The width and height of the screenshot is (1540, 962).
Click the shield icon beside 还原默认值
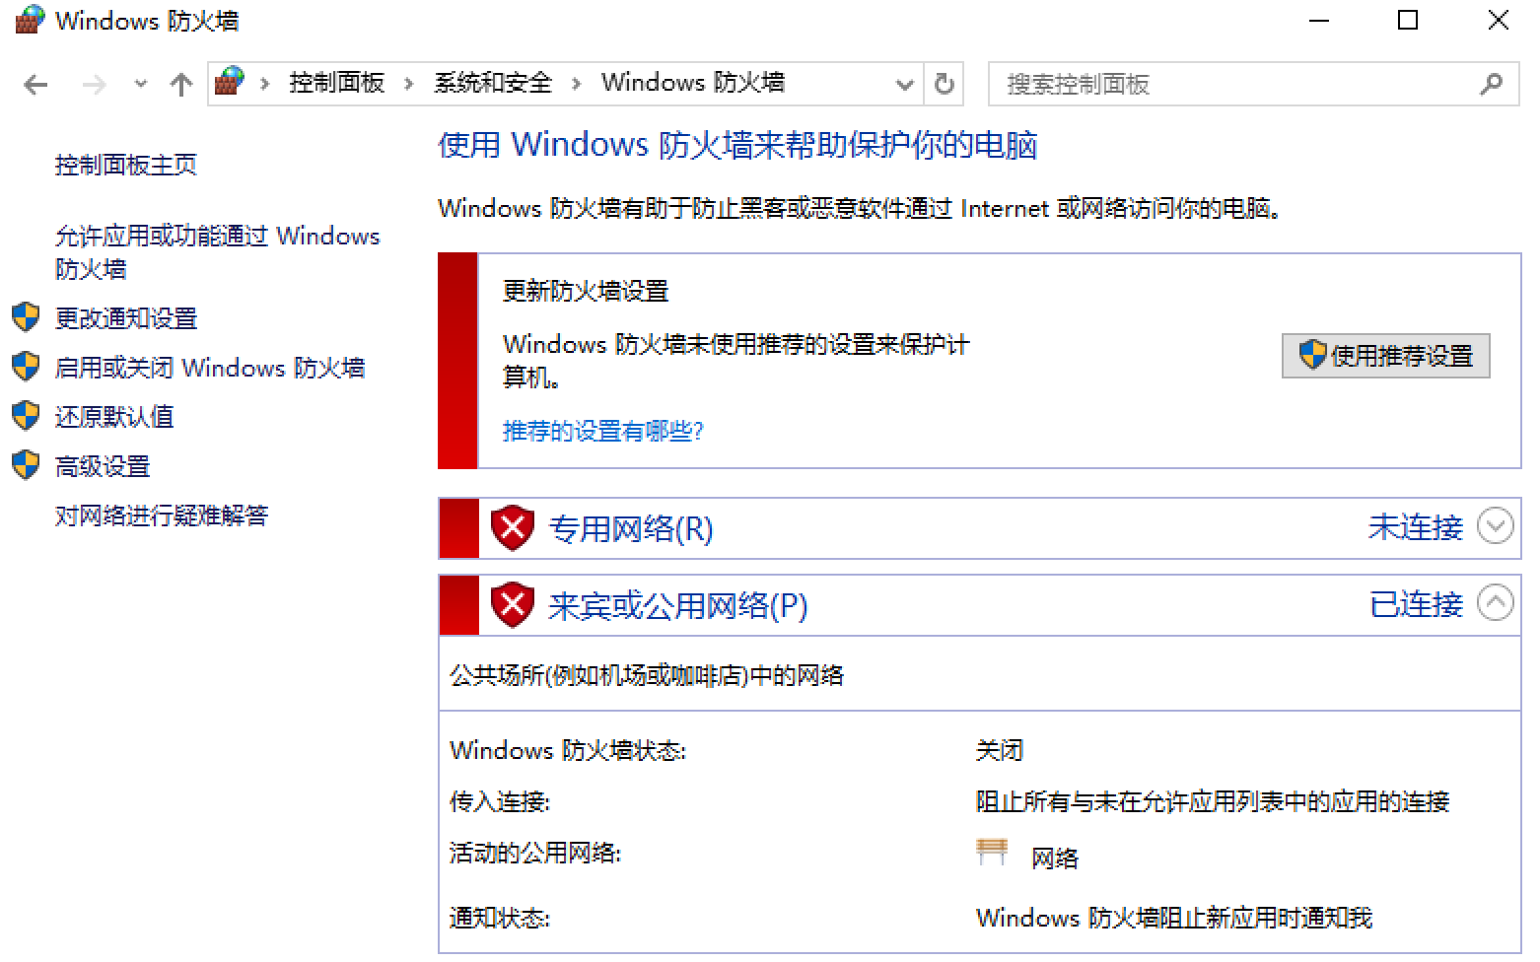point(26,416)
